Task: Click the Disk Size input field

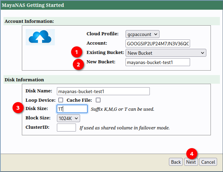Action: [72, 109]
